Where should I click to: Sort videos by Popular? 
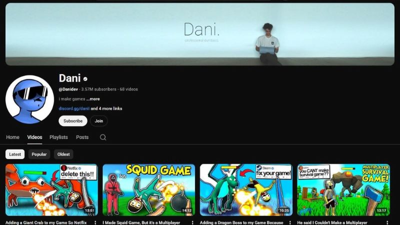coord(39,154)
